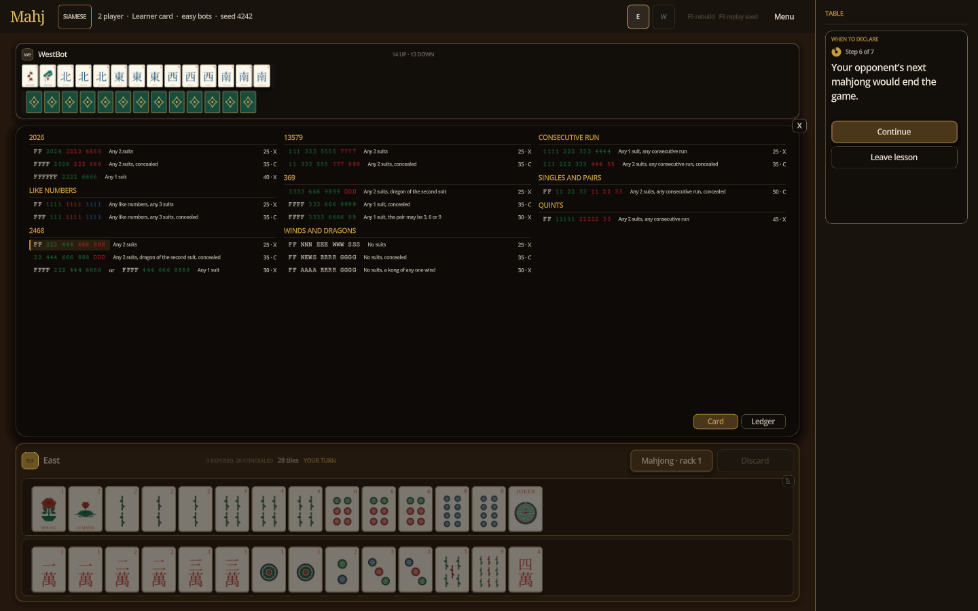Click the 'FF 2026 2222 6666' hand row
This screenshot has height=611, width=978.
pyautogui.click(x=153, y=151)
